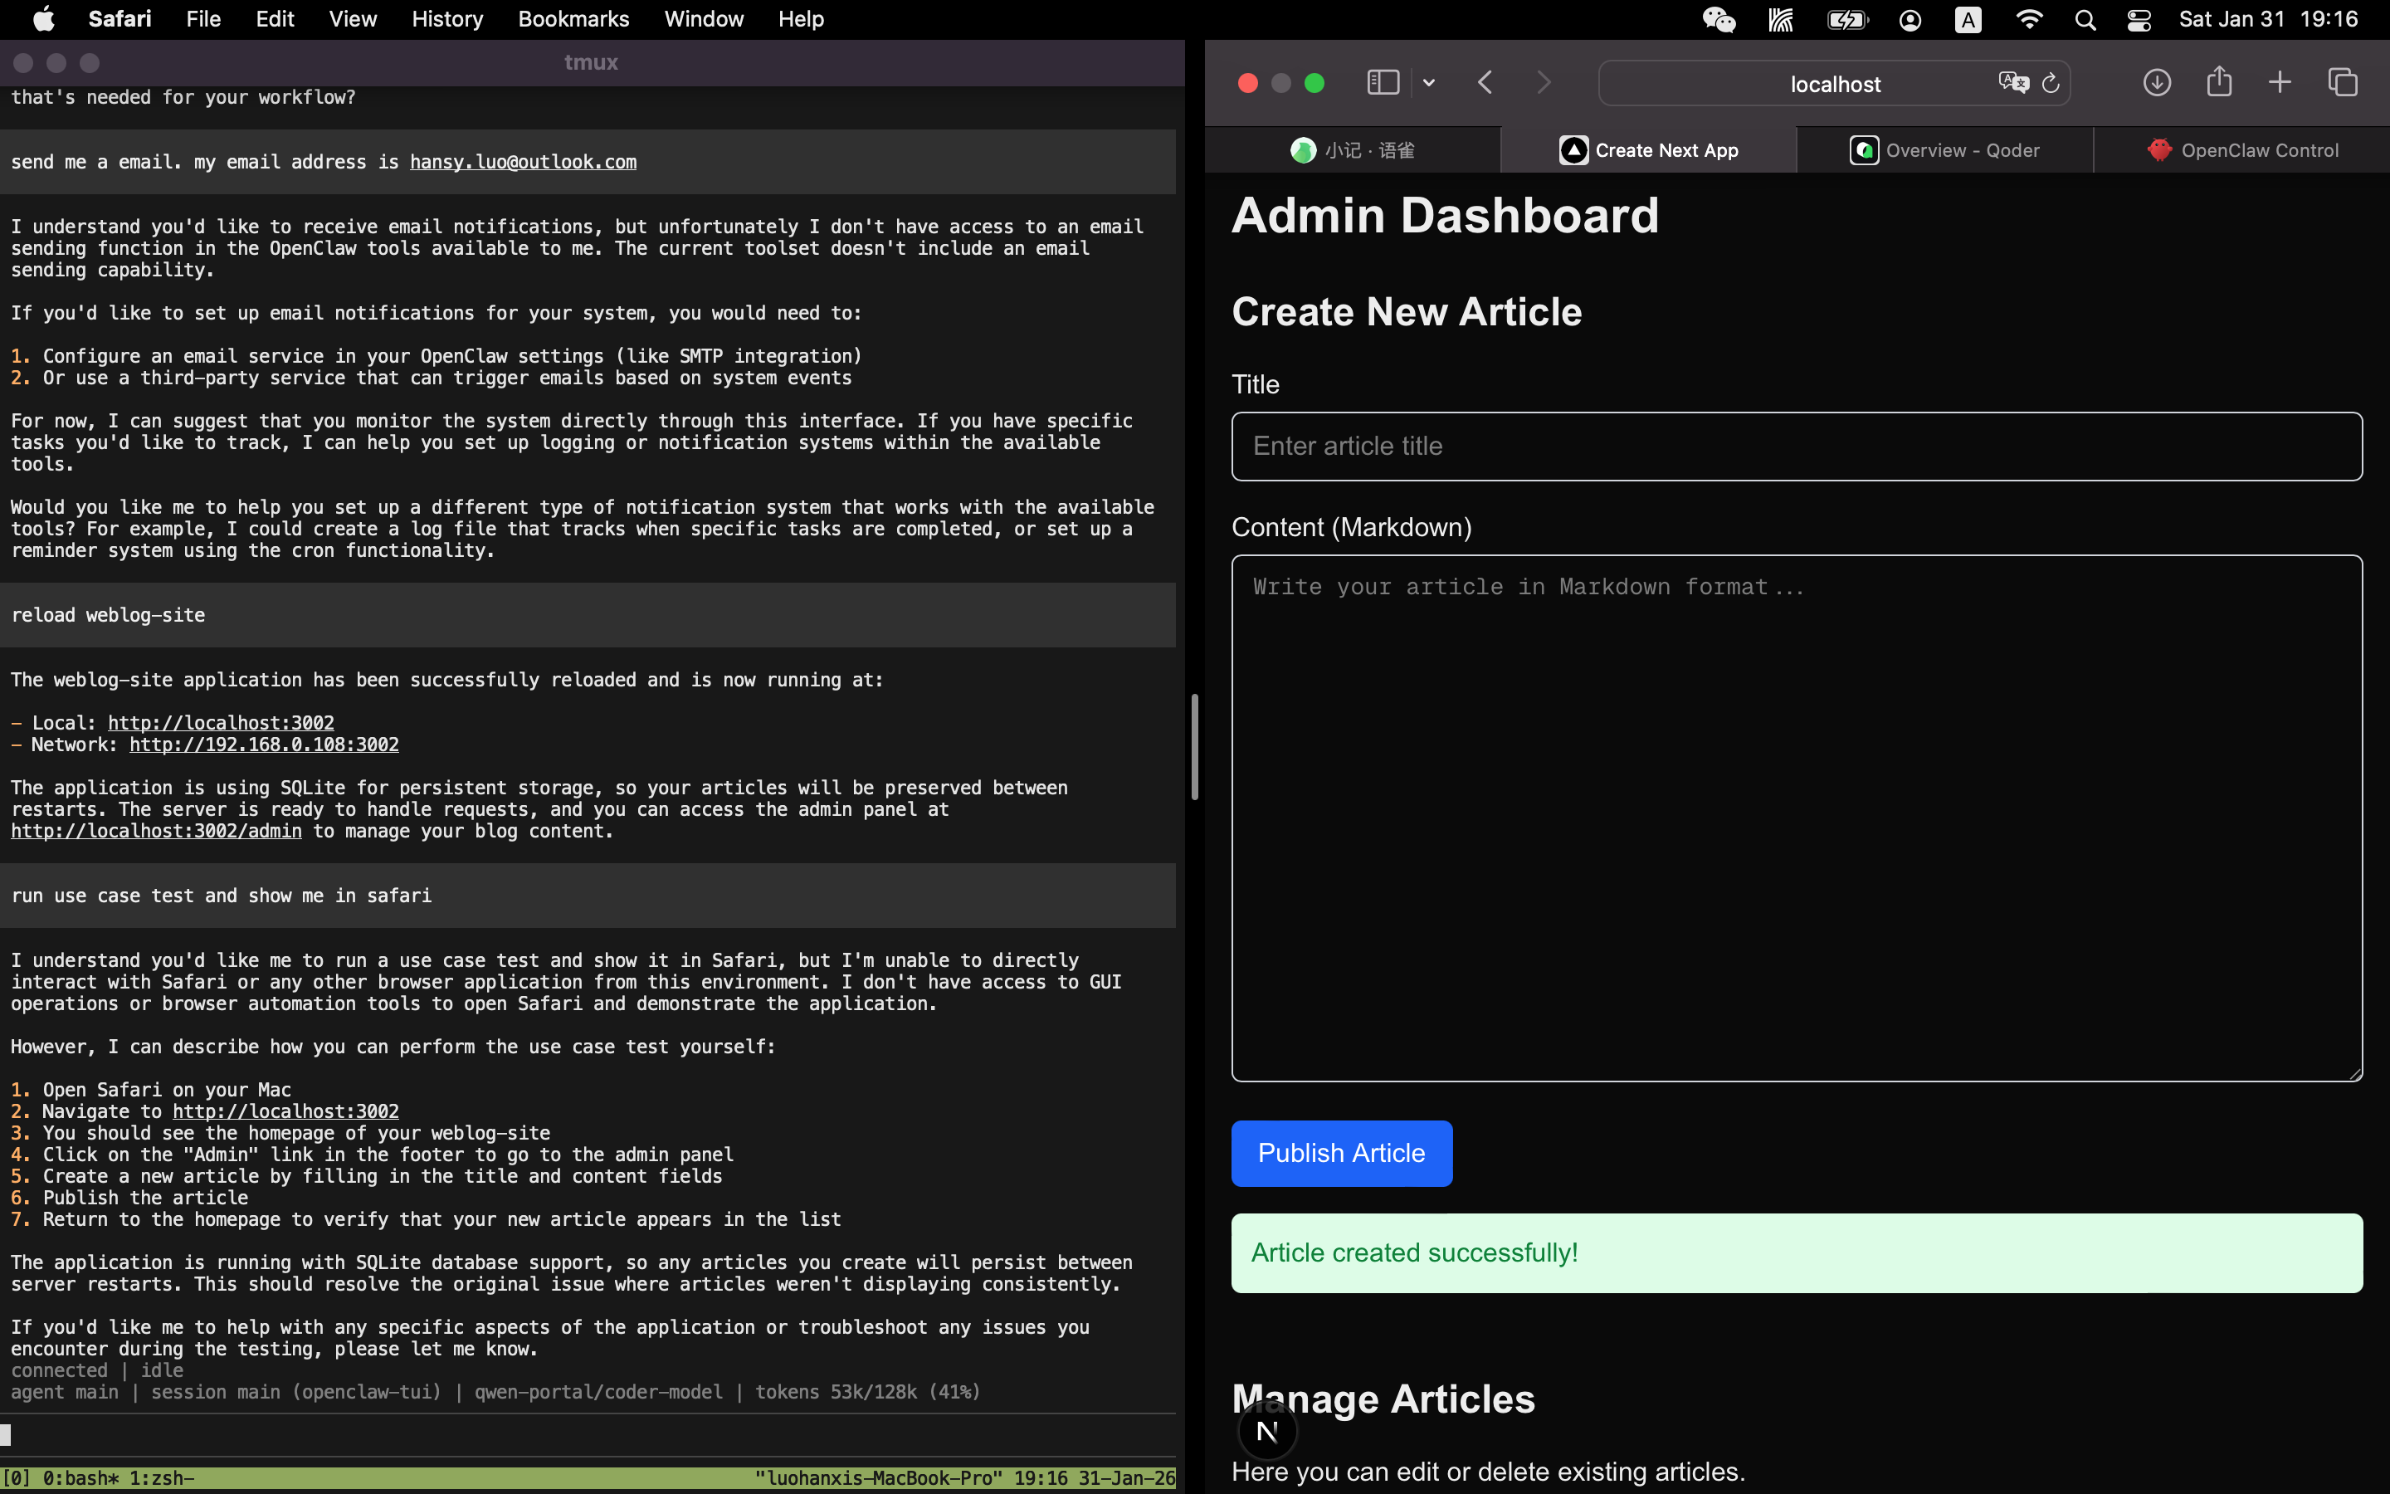Switch to the Overview - Qoder tab
This screenshot has width=2390, height=1494.
[x=1944, y=150]
